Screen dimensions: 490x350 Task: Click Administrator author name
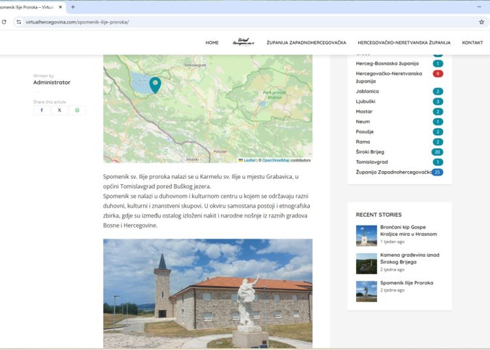click(52, 82)
